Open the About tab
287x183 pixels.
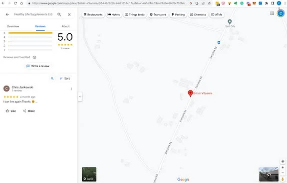tap(65, 26)
